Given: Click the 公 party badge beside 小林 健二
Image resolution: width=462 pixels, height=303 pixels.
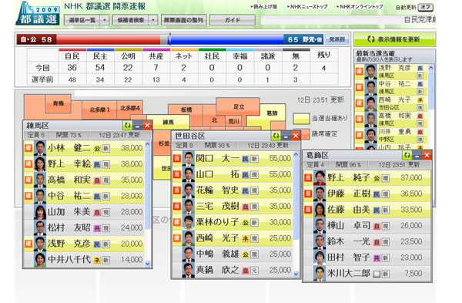Looking at the screenshot, I should (97, 148).
